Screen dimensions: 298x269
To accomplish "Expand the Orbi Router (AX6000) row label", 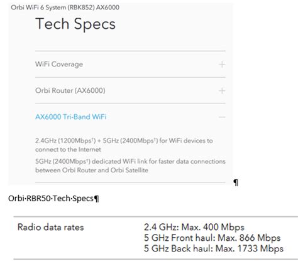I will point(70,90).
